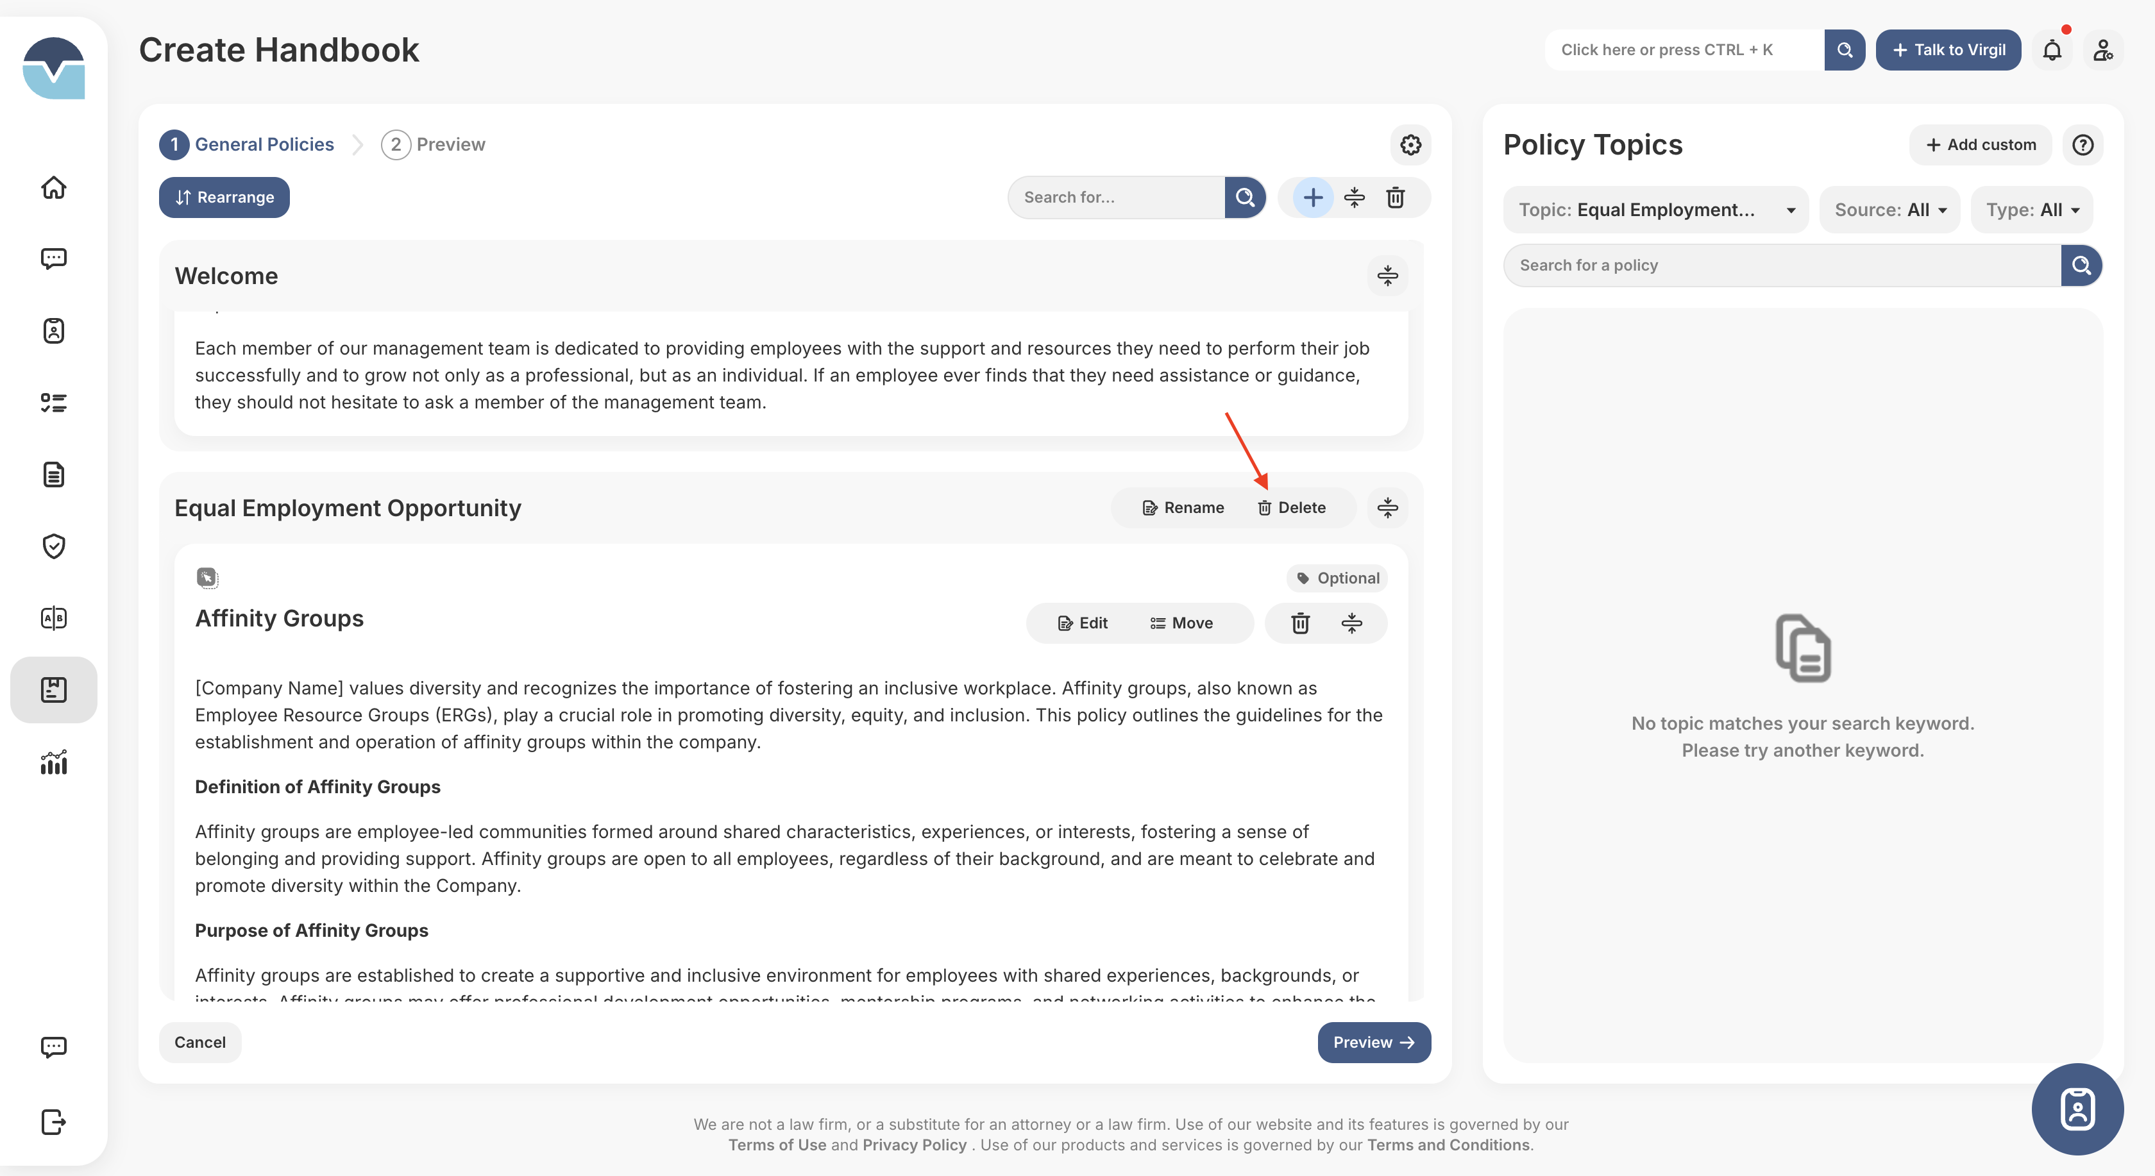Click the notifications bell icon
The width and height of the screenshot is (2155, 1176).
(x=2051, y=50)
